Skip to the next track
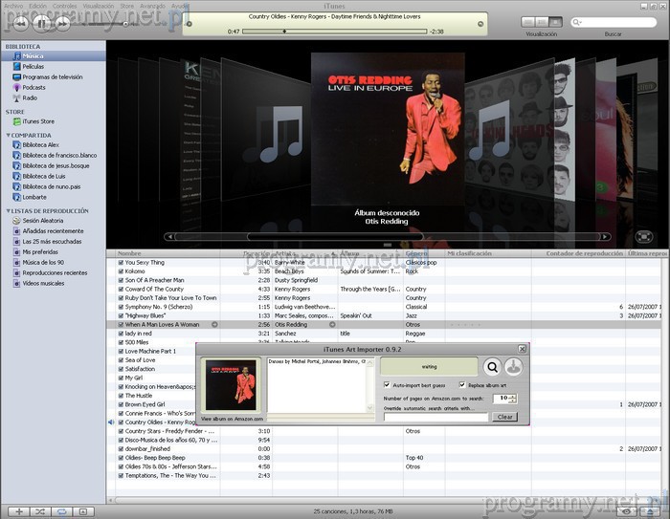The image size is (670, 519). click(62, 22)
